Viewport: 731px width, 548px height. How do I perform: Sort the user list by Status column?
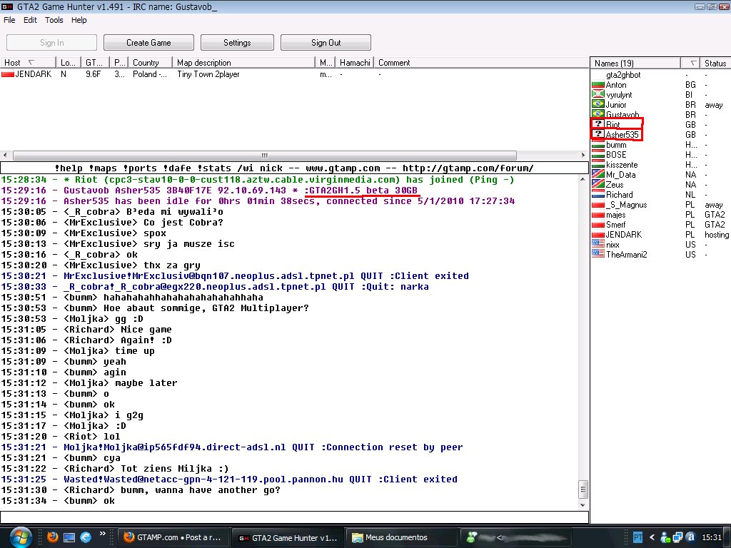point(715,63)
